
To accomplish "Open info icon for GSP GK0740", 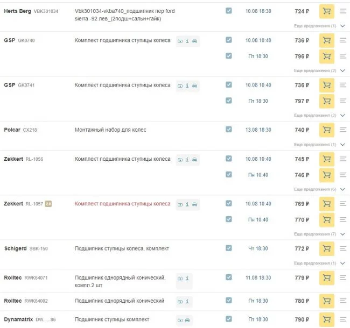I will pyautogui.click(x=187, y=41).
